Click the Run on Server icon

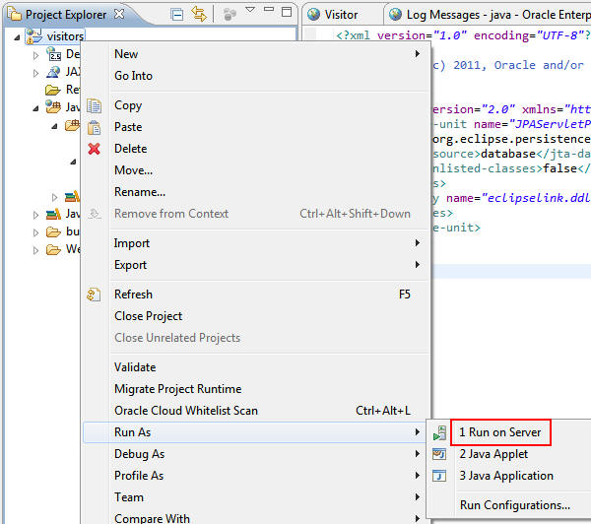pos(439,433)
